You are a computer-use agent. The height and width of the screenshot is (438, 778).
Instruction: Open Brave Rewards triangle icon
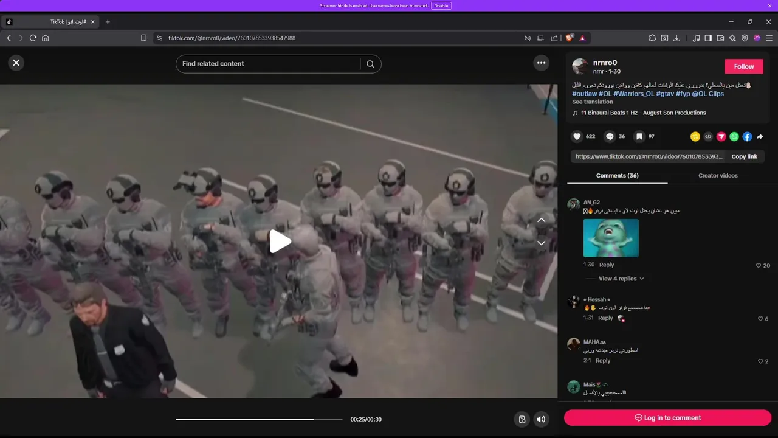pyautogui.click(x=582, y=38)
